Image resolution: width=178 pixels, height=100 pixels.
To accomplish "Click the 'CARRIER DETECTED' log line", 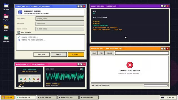I will coord(100,26).
